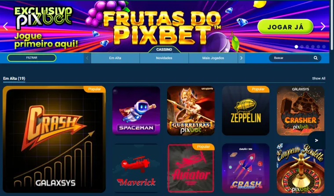This screenshot has height=196, width=334.
Task: Switch to the Novidades tab
Action: tap(164, 58)
